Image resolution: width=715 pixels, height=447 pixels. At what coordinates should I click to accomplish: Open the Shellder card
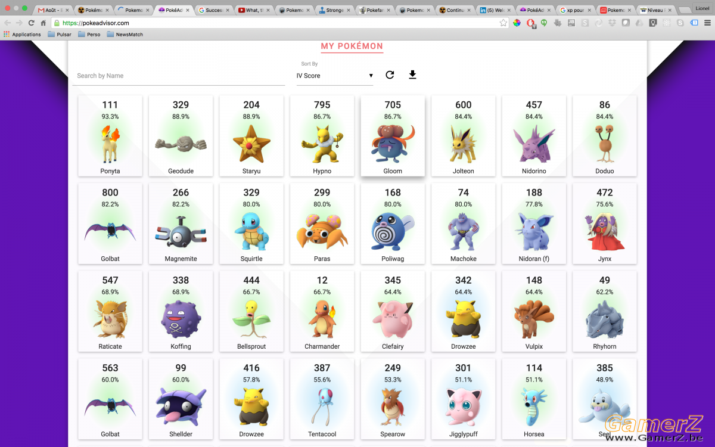tap(181, 399)
